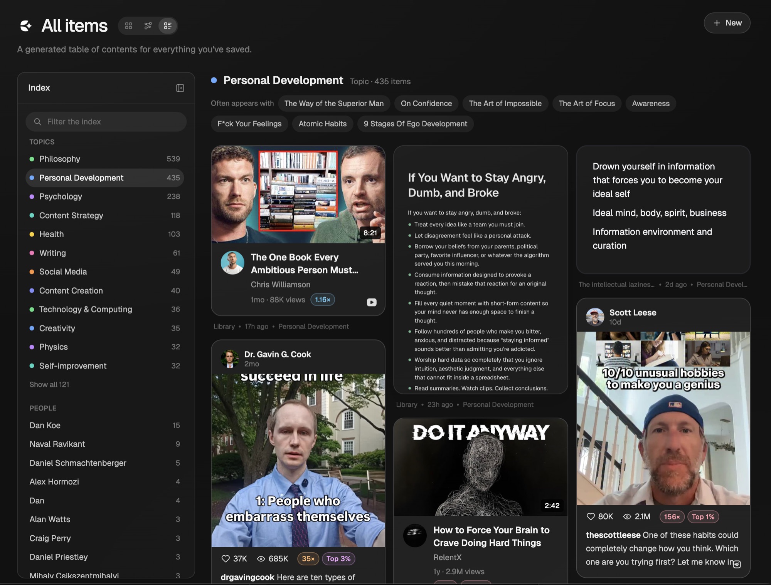Open Daniel Schmachtenberger's entry
Image resolution: width=771 pixels, height=585 pixels.
[105, 463]
